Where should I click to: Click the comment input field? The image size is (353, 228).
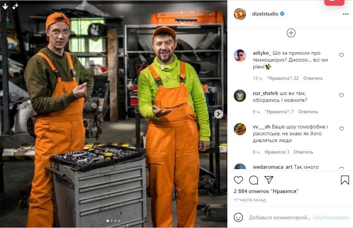pos(280,217)
